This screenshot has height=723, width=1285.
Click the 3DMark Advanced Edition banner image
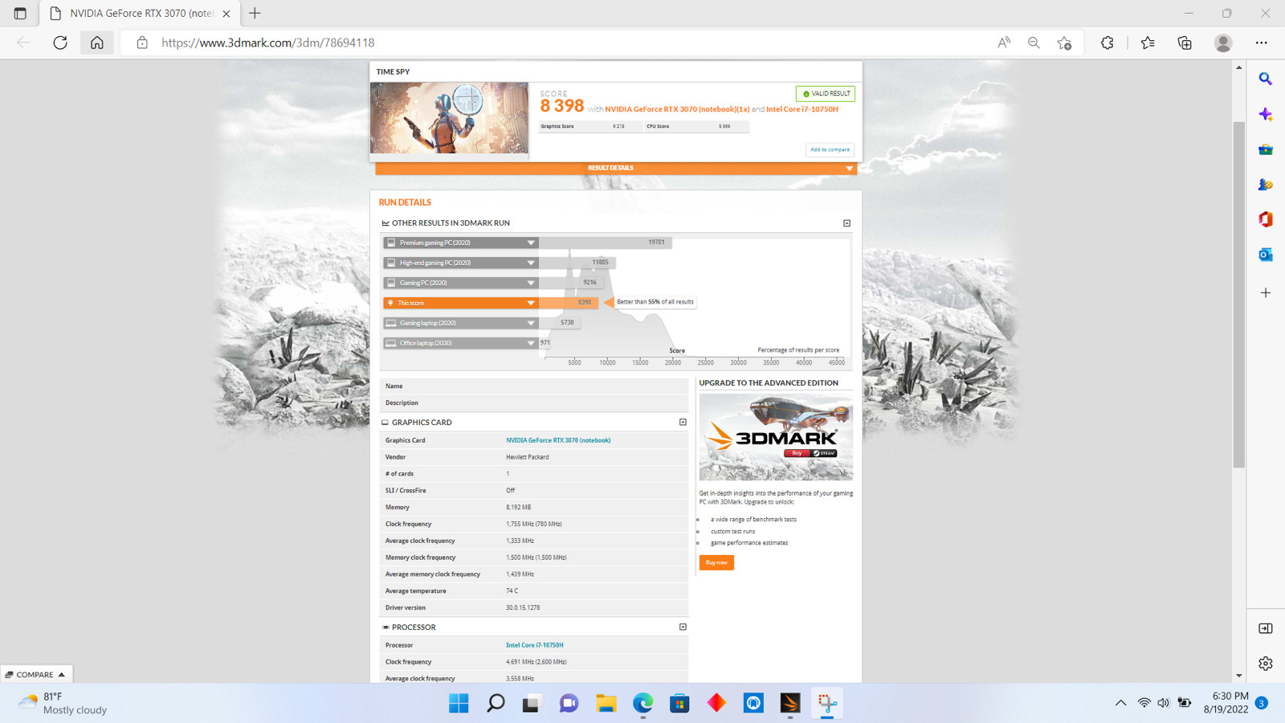coord(776,437)
